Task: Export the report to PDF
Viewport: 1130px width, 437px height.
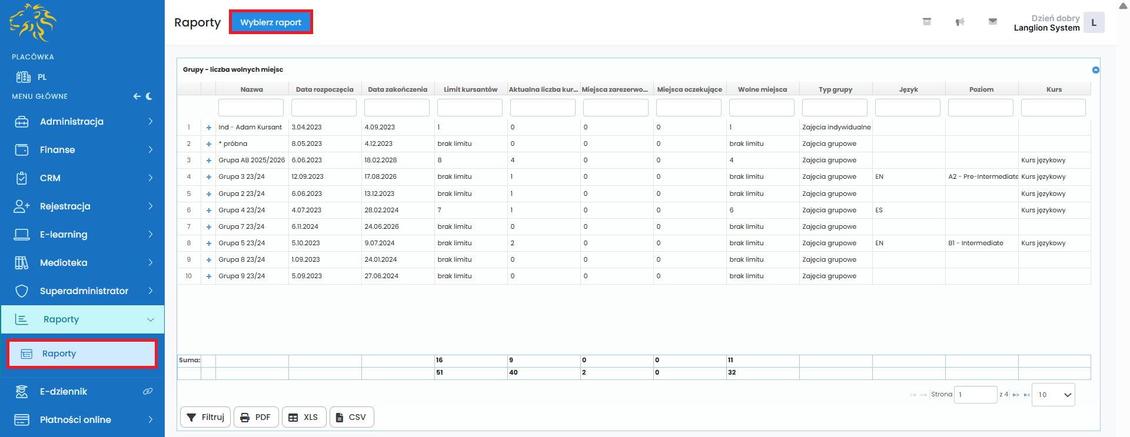Action: tap(256, 417)
